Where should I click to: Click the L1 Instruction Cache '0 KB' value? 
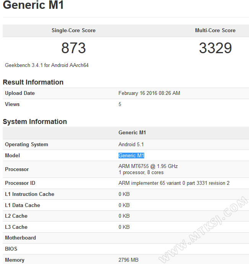tap(124, 194)
